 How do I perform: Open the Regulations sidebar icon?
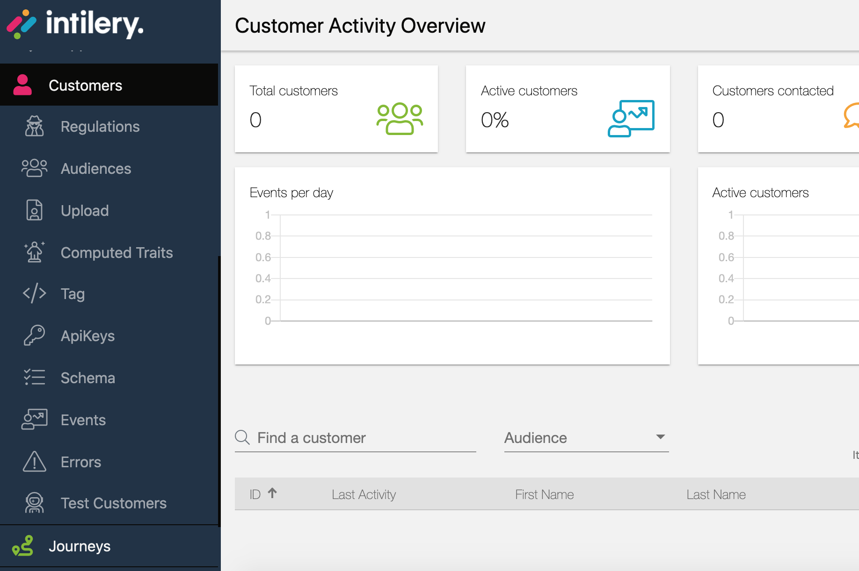pos(35,126)
